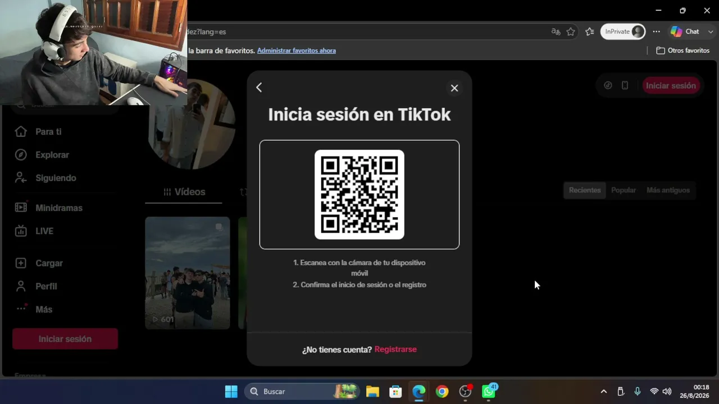Sort videos by Popular
Viewport: 719px width, 404px height.
(624, 190)
